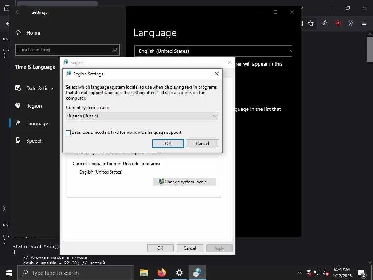Click the browser vertical scrollbar thumb
The image size is (373, 280).
tap(370, 50)
